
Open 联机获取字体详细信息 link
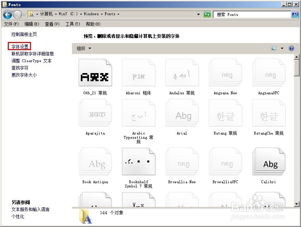pos(33,53)
